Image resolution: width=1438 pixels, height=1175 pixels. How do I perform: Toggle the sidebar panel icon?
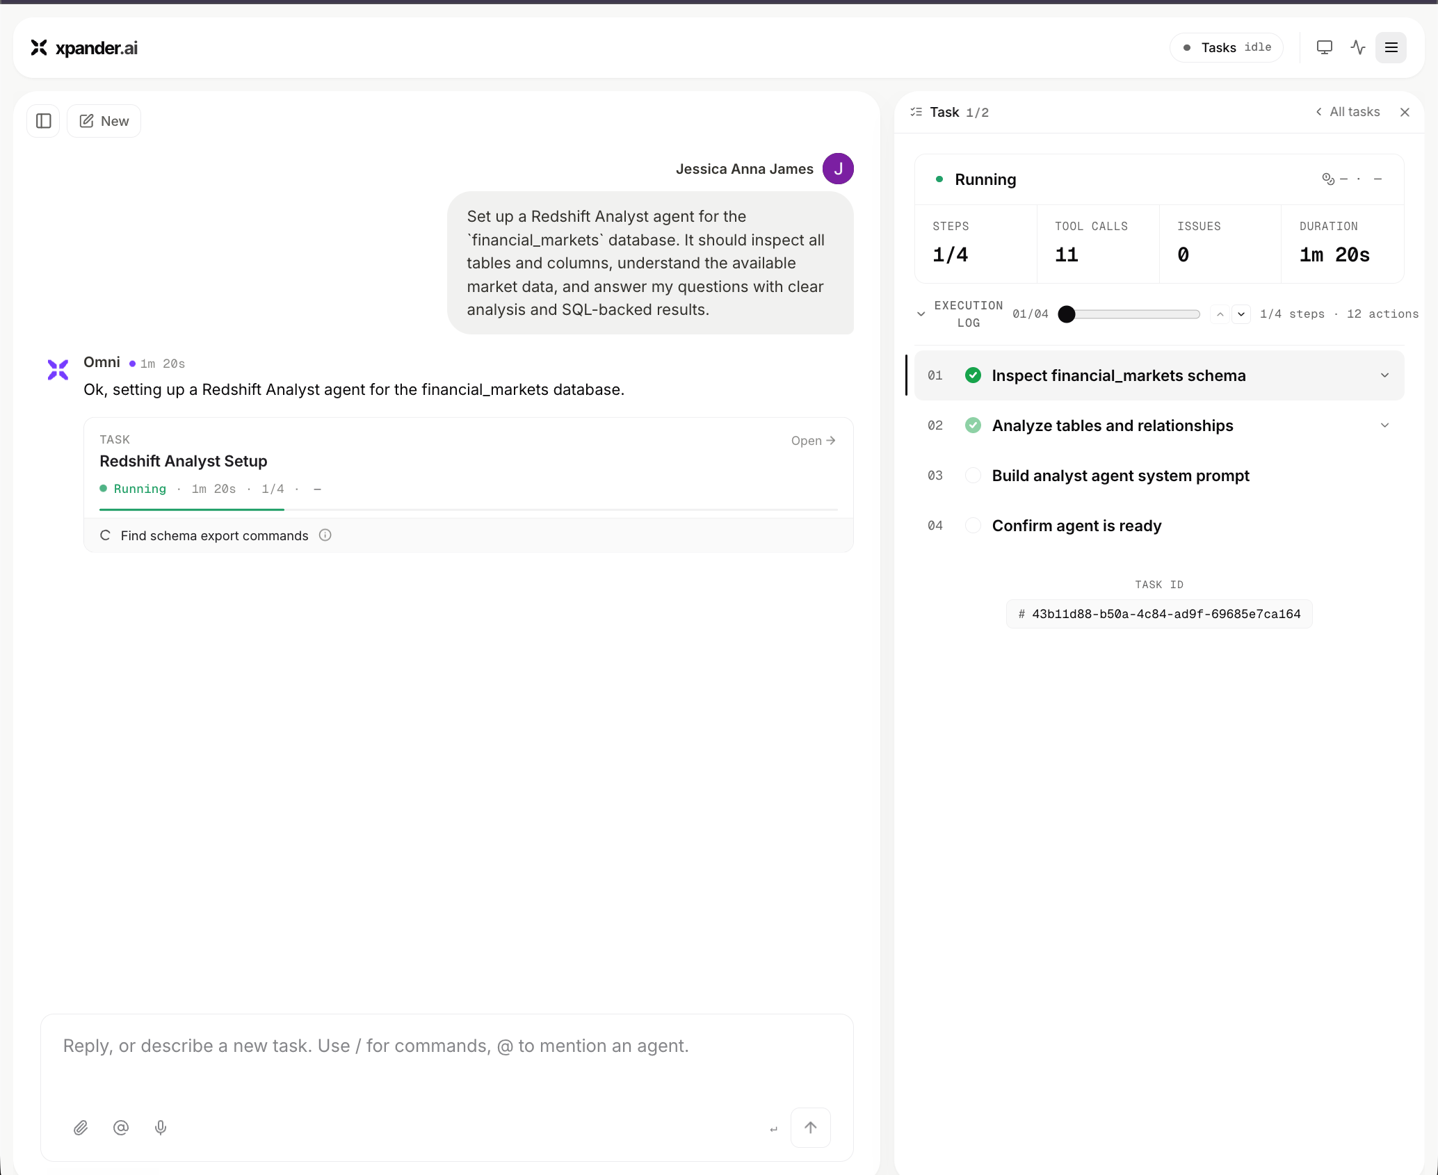pyautogui.click(x=44, y=121)
